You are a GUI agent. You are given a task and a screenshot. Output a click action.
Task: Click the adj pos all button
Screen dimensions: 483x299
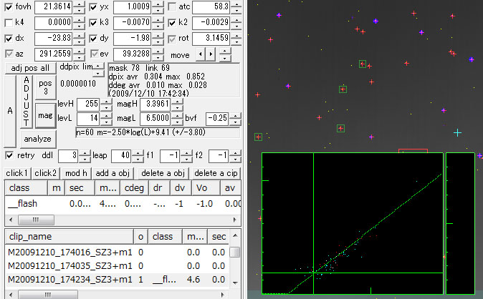click(x=30, y=67)
